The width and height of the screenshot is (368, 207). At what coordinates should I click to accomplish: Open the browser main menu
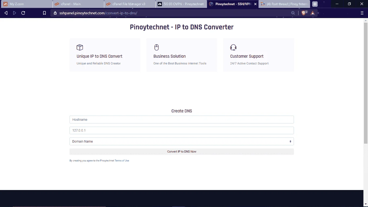(x=362, y=13)
